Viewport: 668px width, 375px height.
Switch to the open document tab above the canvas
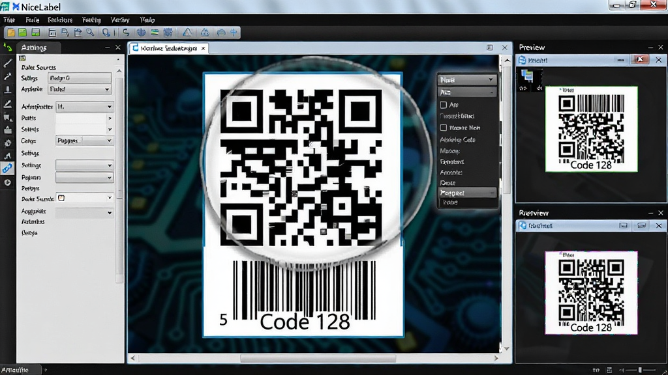pos(169,48)
